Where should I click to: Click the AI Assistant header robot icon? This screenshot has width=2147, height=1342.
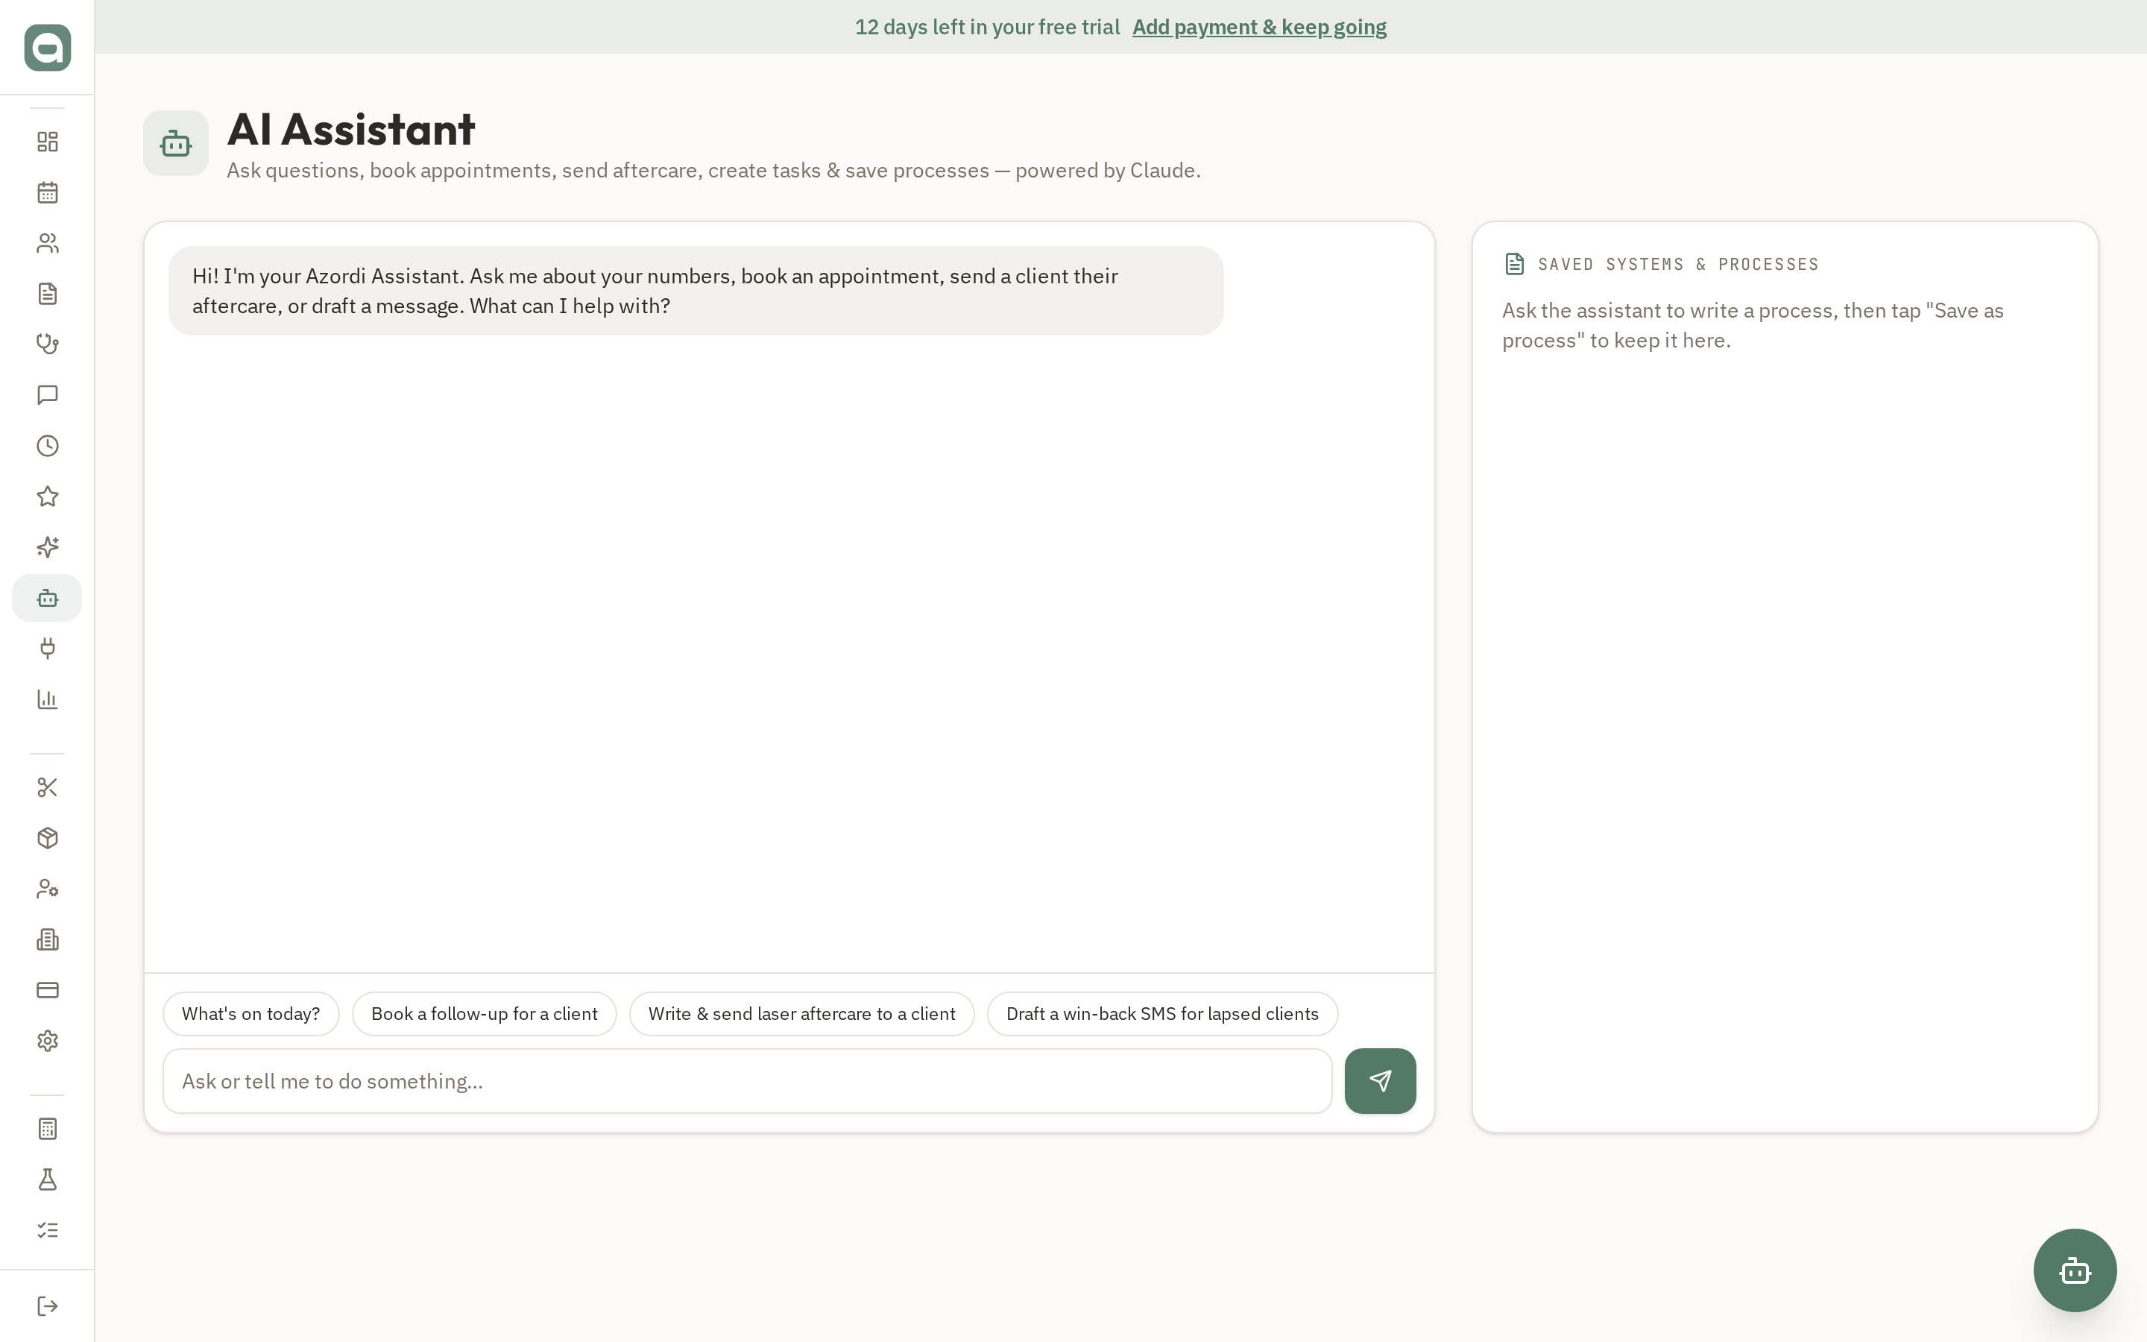coord(176,143)
